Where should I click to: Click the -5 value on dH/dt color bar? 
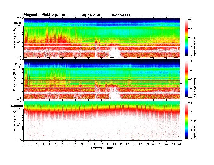[191, 20]
